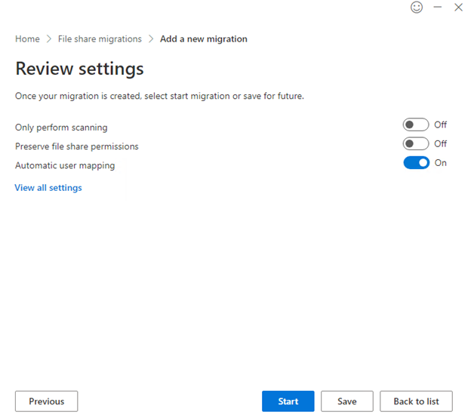471x415 pixels.
Task: Toggle Only perform scanning switch
Action: [416, 125]
